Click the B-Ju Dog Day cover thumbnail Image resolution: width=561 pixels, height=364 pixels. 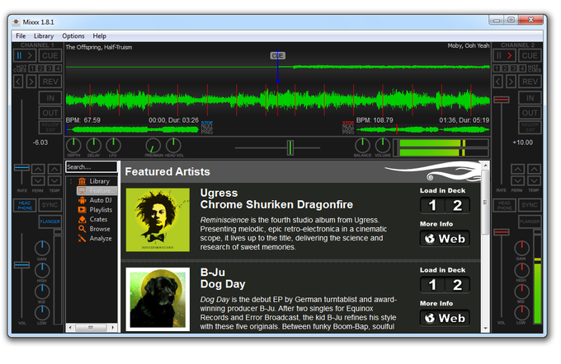pyautogui.click(x=158, y=299)
